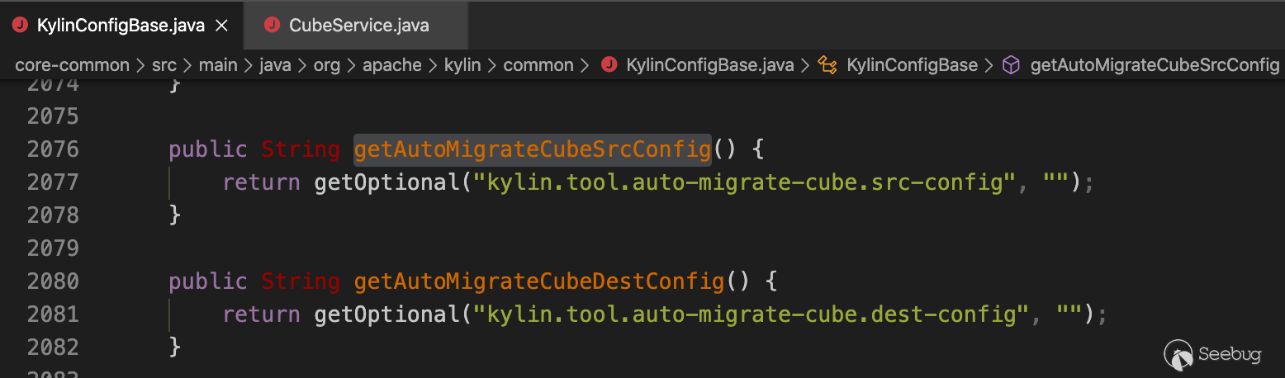1285x378 pixels.
Task: Click the Seebug watermark logo
Action: coord(1213,355)
